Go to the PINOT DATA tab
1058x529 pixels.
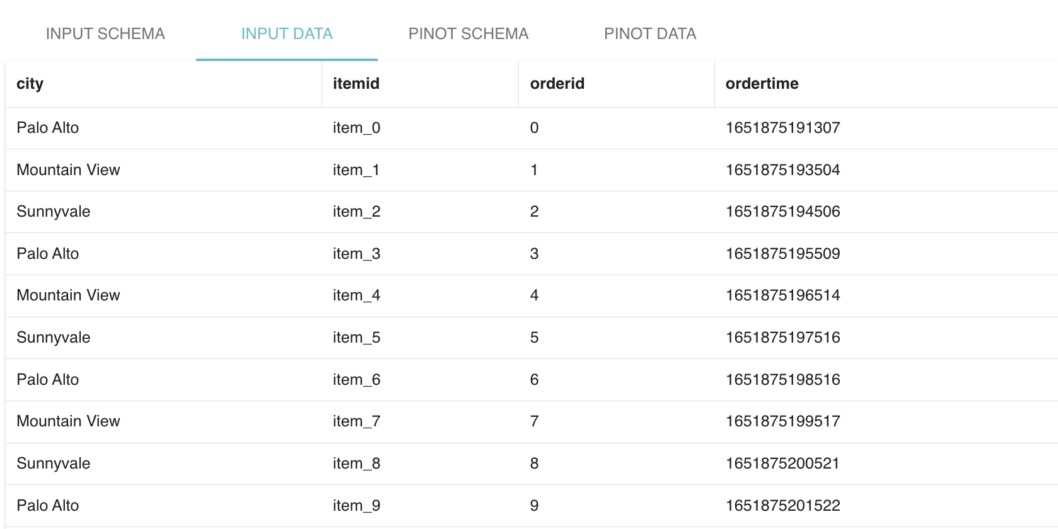(650, 33)
